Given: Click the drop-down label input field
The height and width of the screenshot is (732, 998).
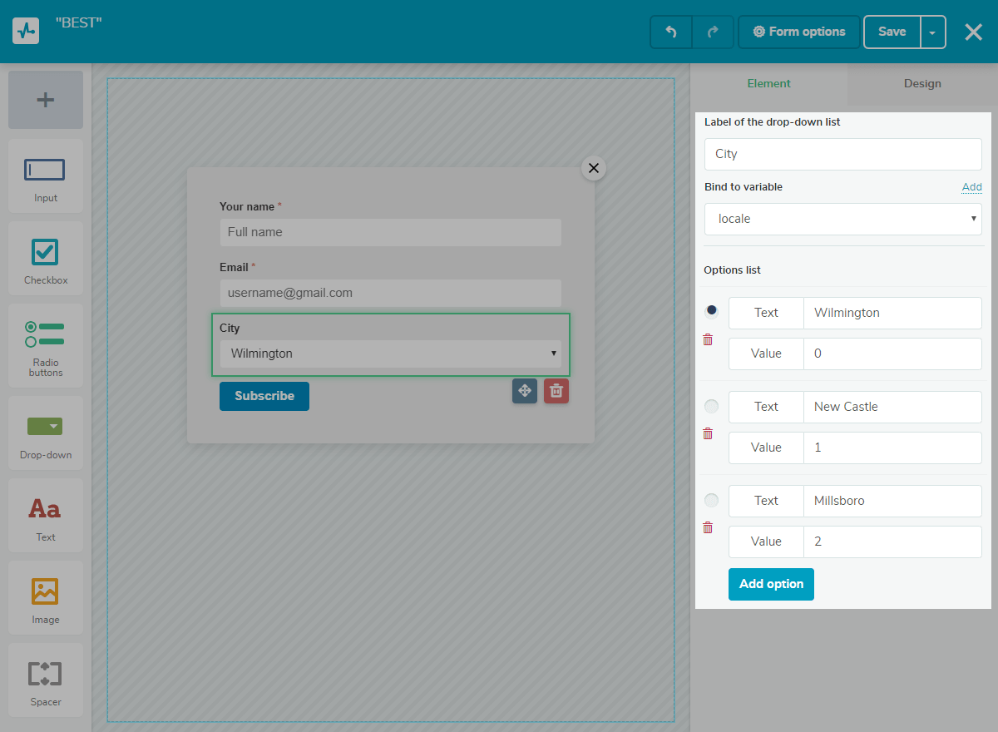Looking at the screenshot, I should tap(842, 154).
